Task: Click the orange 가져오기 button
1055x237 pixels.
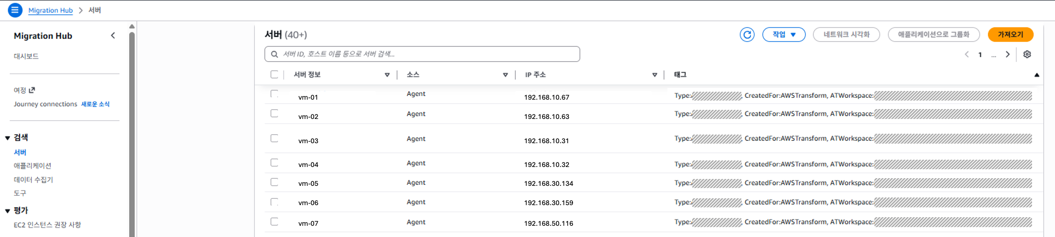Action: pos(1010,35)
